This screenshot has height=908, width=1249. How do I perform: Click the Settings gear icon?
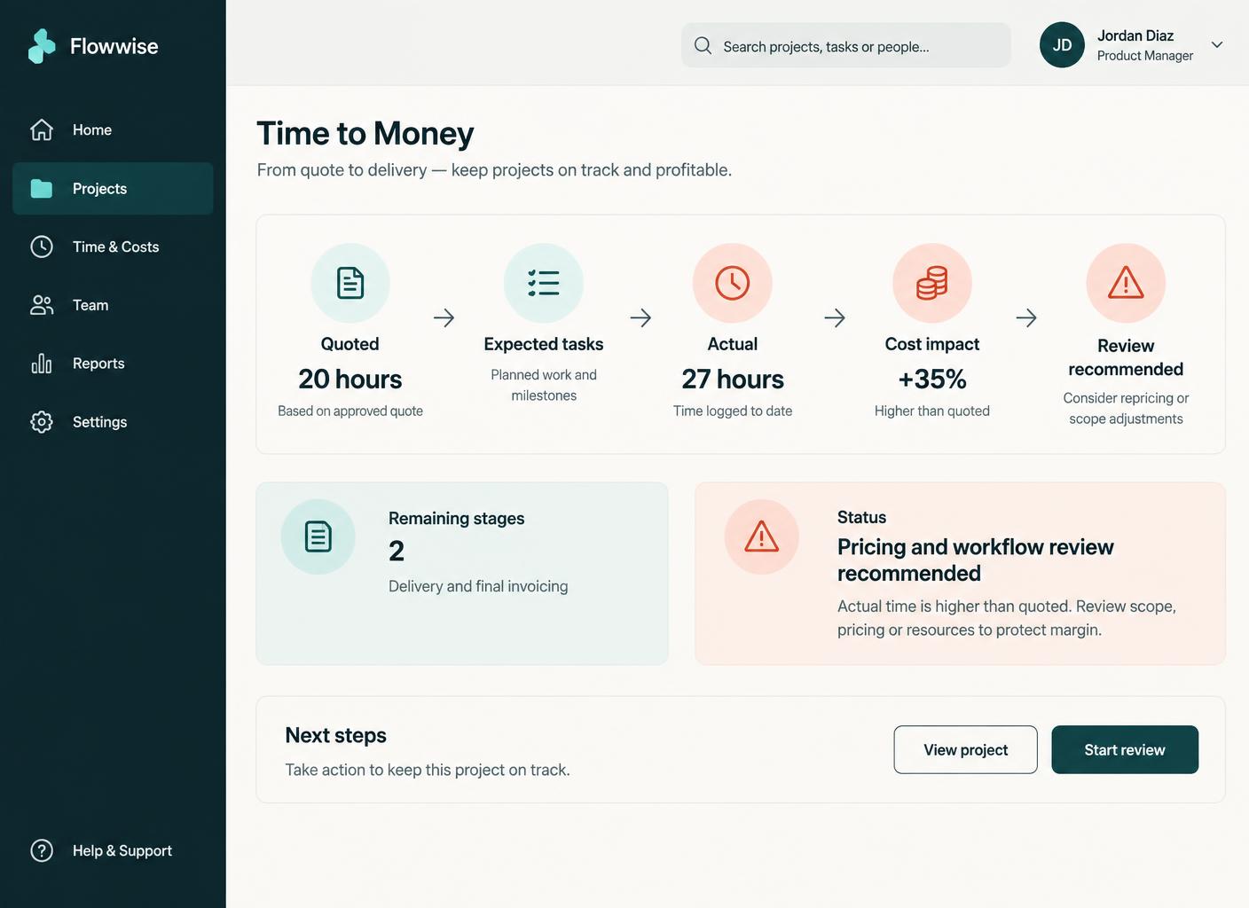tap(42, 422)
